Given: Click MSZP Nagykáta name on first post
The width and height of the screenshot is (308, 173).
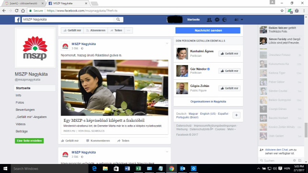Looking at the screenshot, I should (x=84, y=44).
